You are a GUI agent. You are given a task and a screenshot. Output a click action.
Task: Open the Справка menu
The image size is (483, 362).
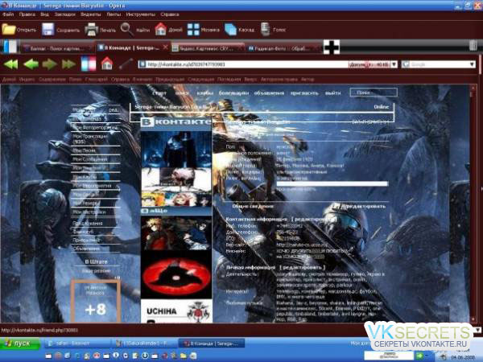(x=170, y=14)
